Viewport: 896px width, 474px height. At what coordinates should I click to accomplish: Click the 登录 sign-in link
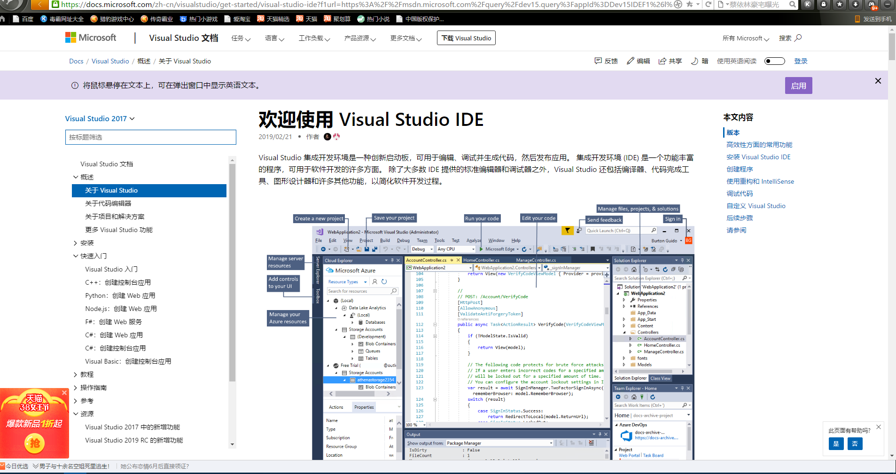tap(801, 61)
